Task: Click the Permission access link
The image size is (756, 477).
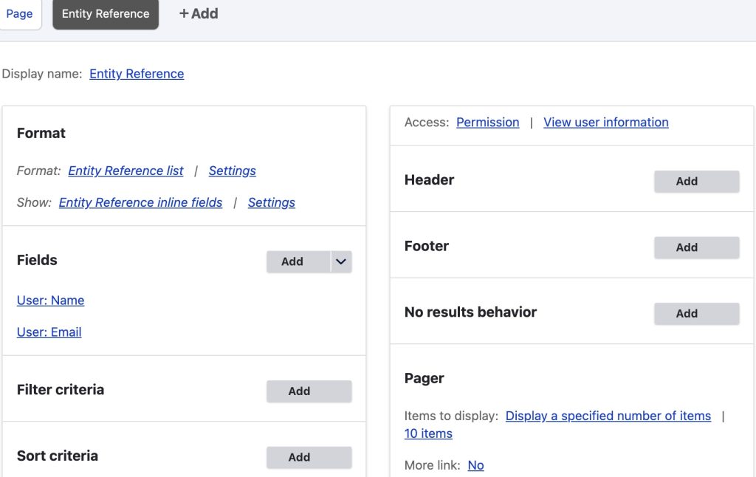Action: (x=487, y=123)
